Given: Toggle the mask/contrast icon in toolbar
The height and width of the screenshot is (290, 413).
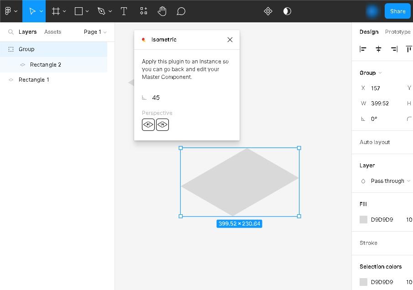Looking at the screenshot, I should [x=287, y=11].
